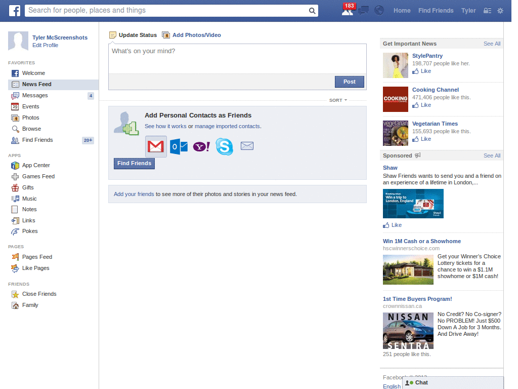This screenshot has height=389, width=518.
Task: Open Edit Profile link
Action: (x=45, y=45)
